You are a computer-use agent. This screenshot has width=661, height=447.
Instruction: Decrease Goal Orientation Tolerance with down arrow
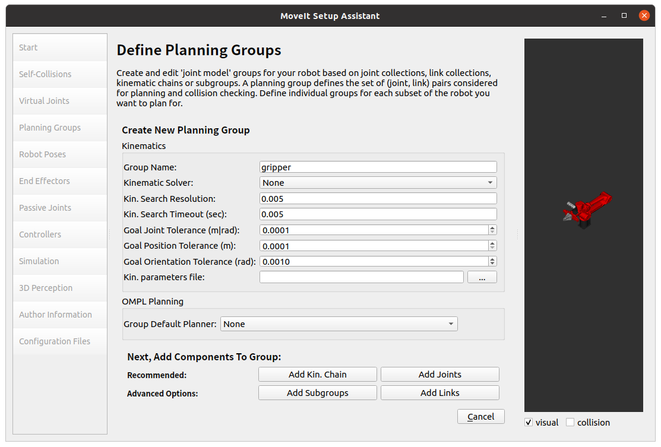(492, 264)
